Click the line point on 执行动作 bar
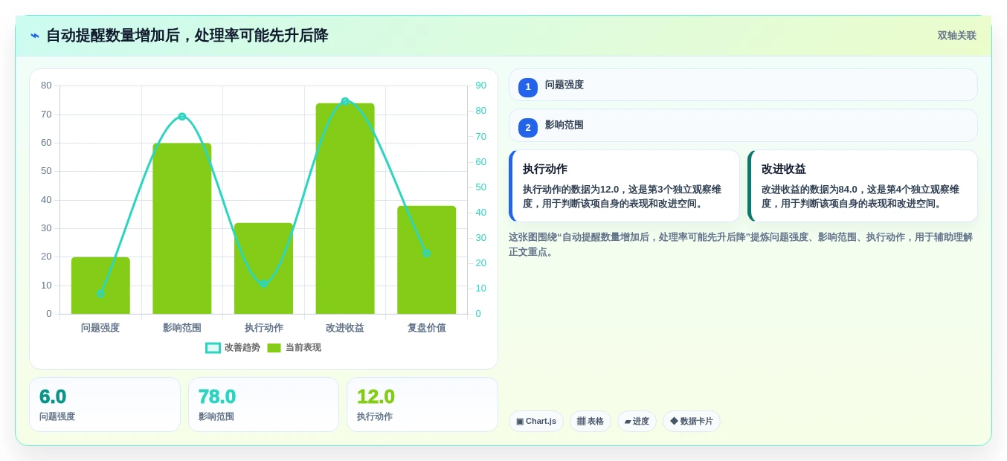1007x461 pixels. (263, 283)
